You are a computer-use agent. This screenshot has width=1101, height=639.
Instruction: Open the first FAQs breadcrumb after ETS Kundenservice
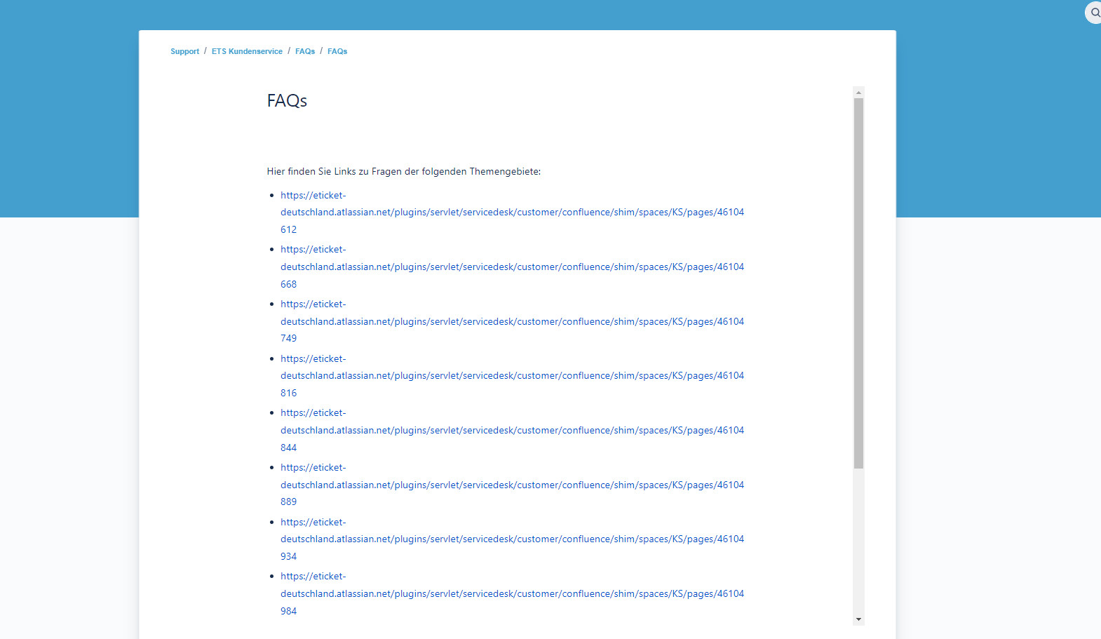[305, 51]
